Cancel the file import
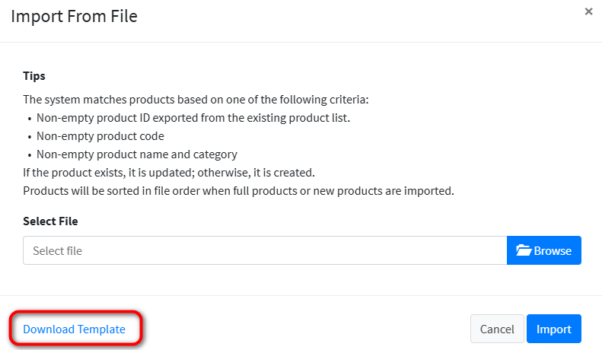 [x=497, y=329]
